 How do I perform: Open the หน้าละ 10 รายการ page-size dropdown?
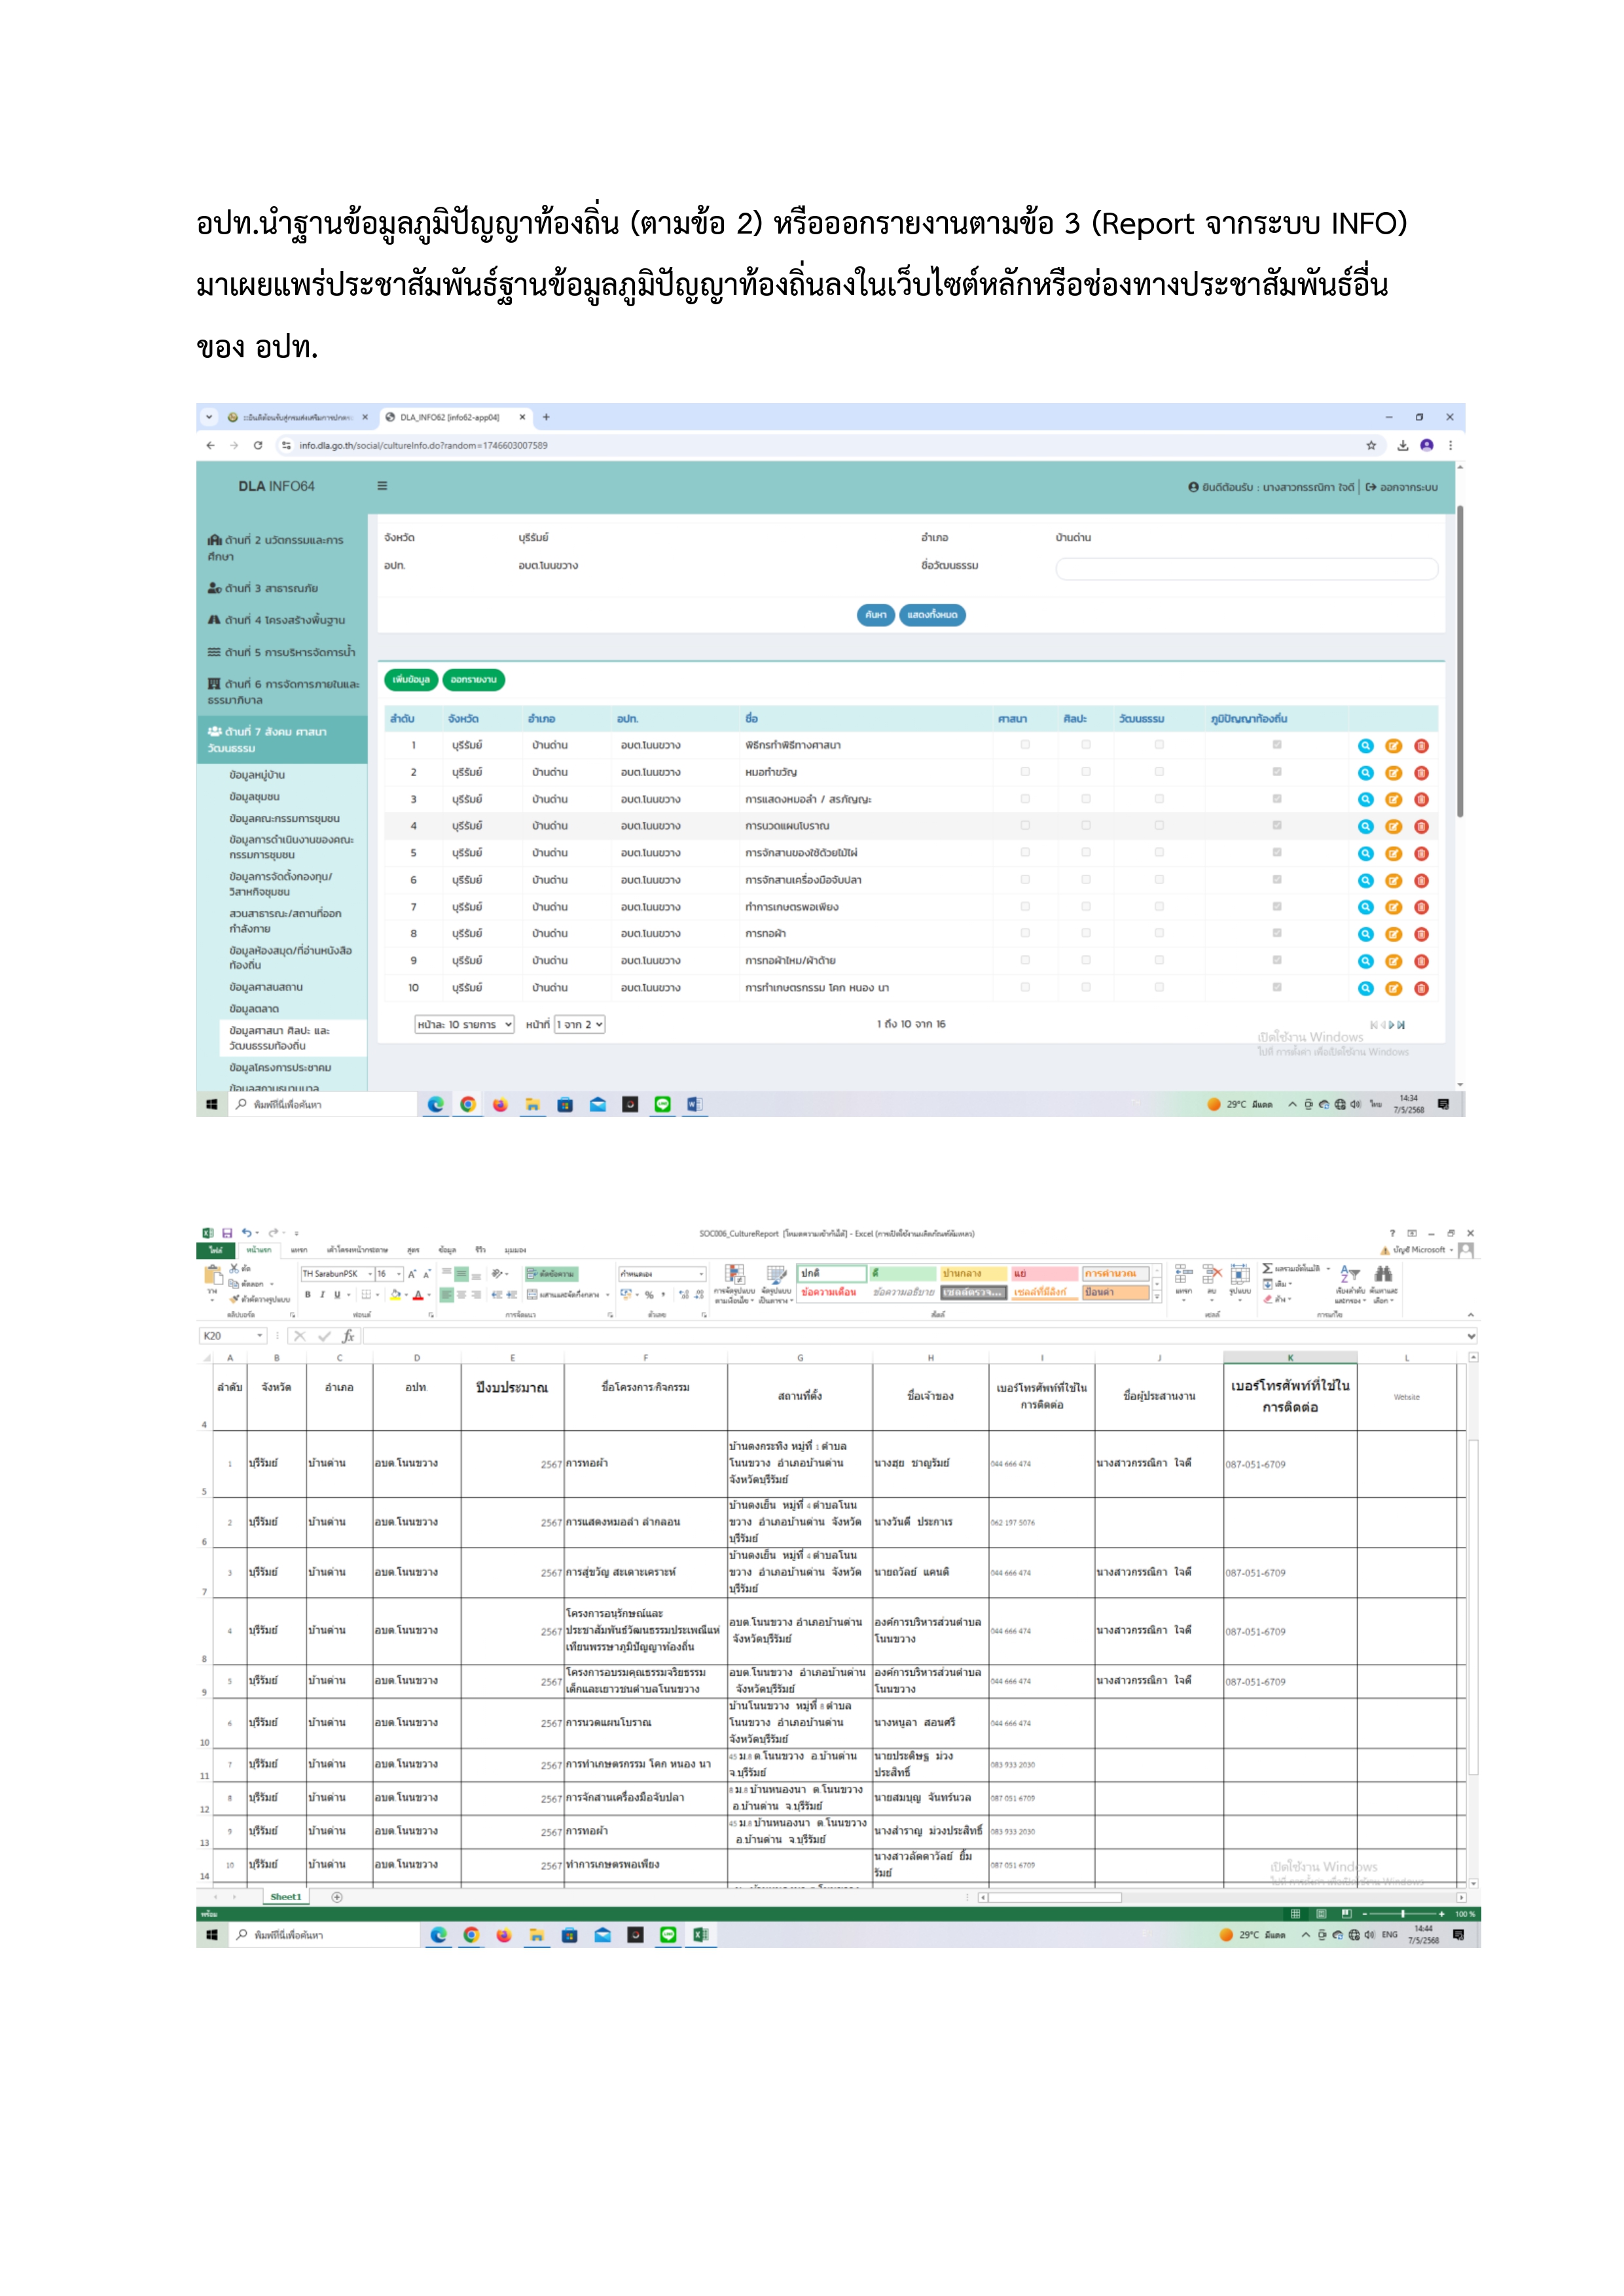[464, 1025]
